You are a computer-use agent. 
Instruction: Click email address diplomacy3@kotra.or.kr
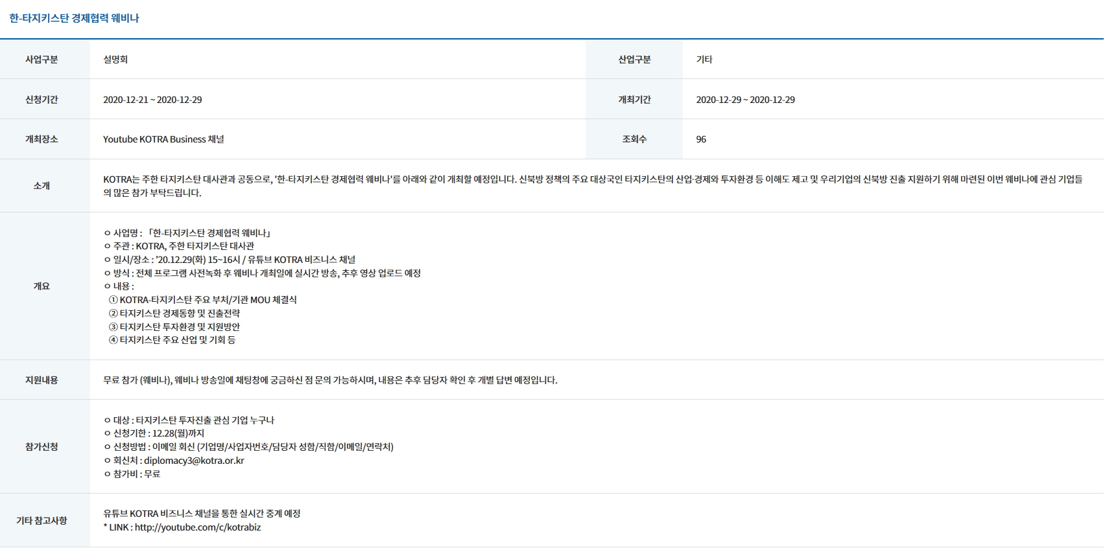(x=194, y=461)
